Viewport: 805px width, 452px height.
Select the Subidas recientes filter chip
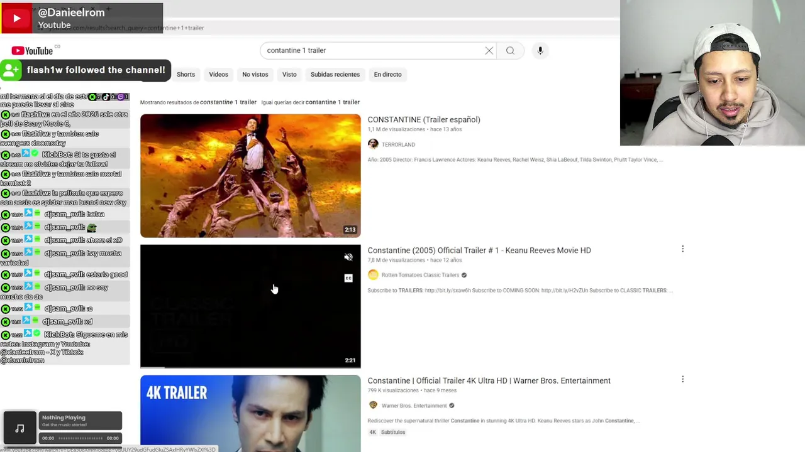click(x=335, y=74)
